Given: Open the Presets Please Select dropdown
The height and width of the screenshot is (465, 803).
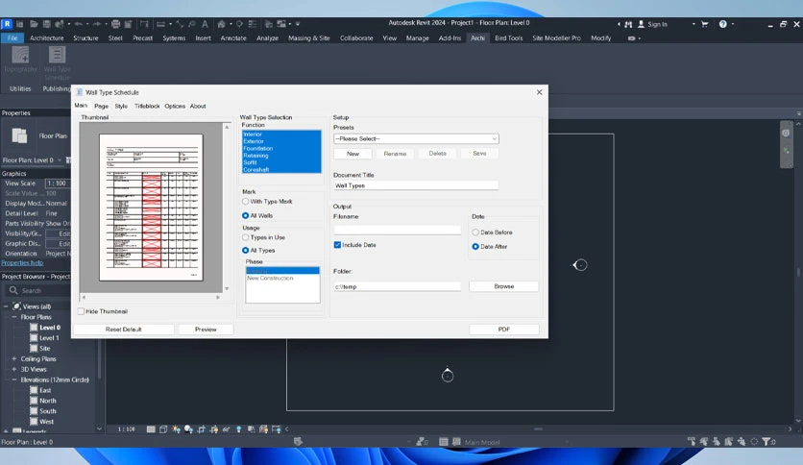Looking at the screenshot, I should click(x=416, y=138).
